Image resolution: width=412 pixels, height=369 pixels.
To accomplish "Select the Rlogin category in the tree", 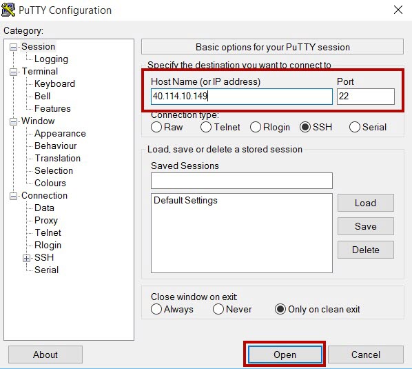I will point(48,245).
